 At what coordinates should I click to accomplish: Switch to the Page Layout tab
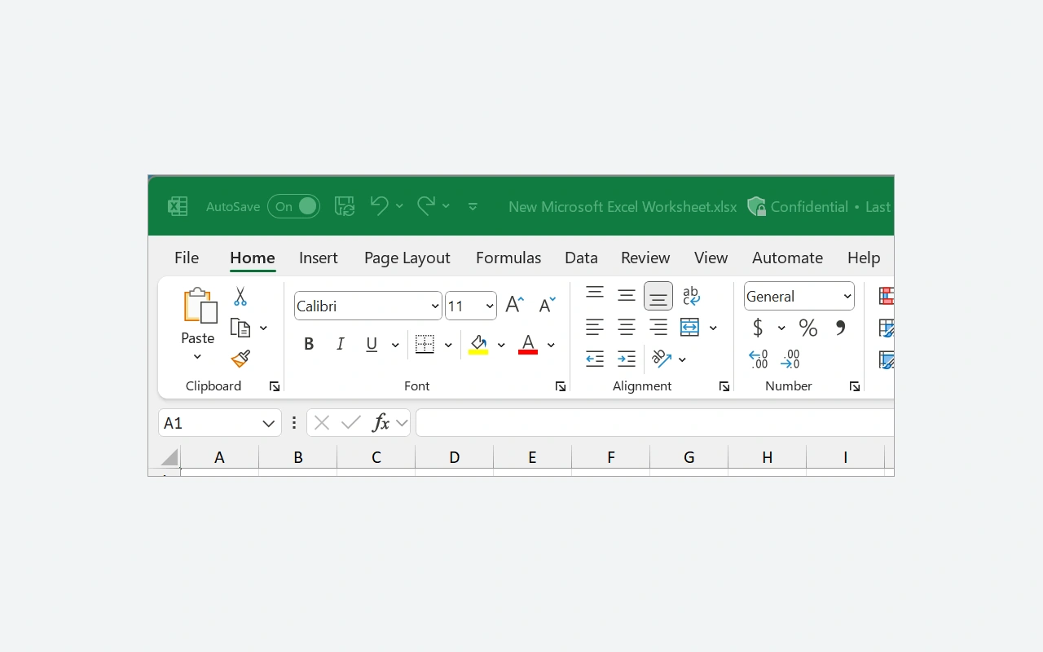(x=407, y=258)
